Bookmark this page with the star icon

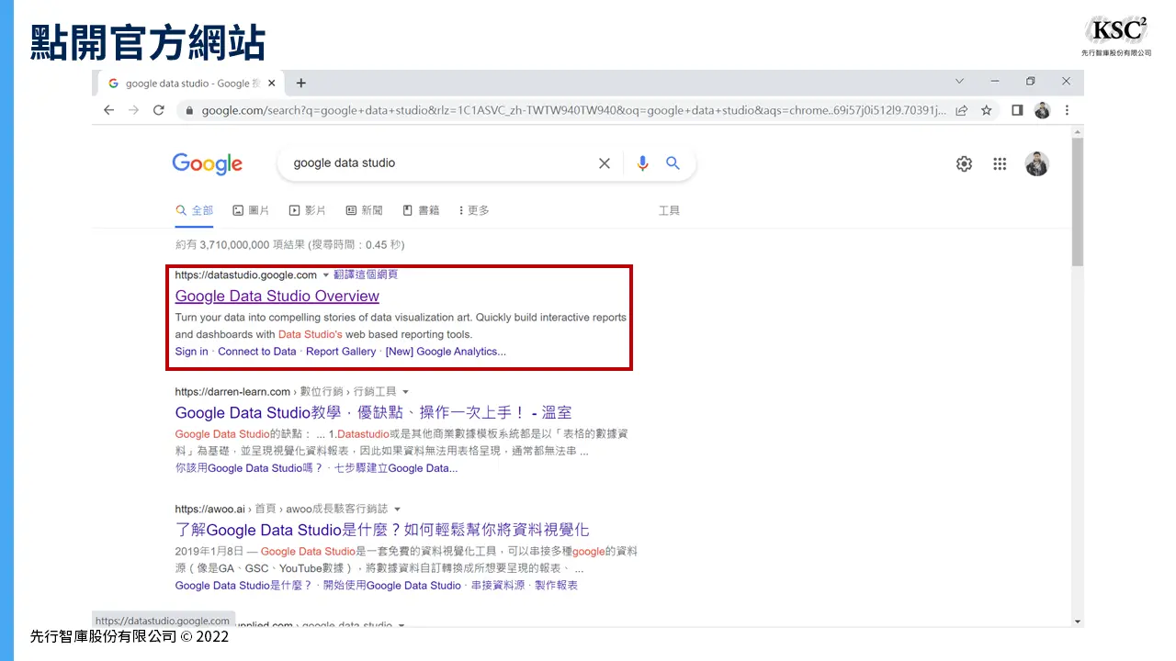[x=986, y=110]
